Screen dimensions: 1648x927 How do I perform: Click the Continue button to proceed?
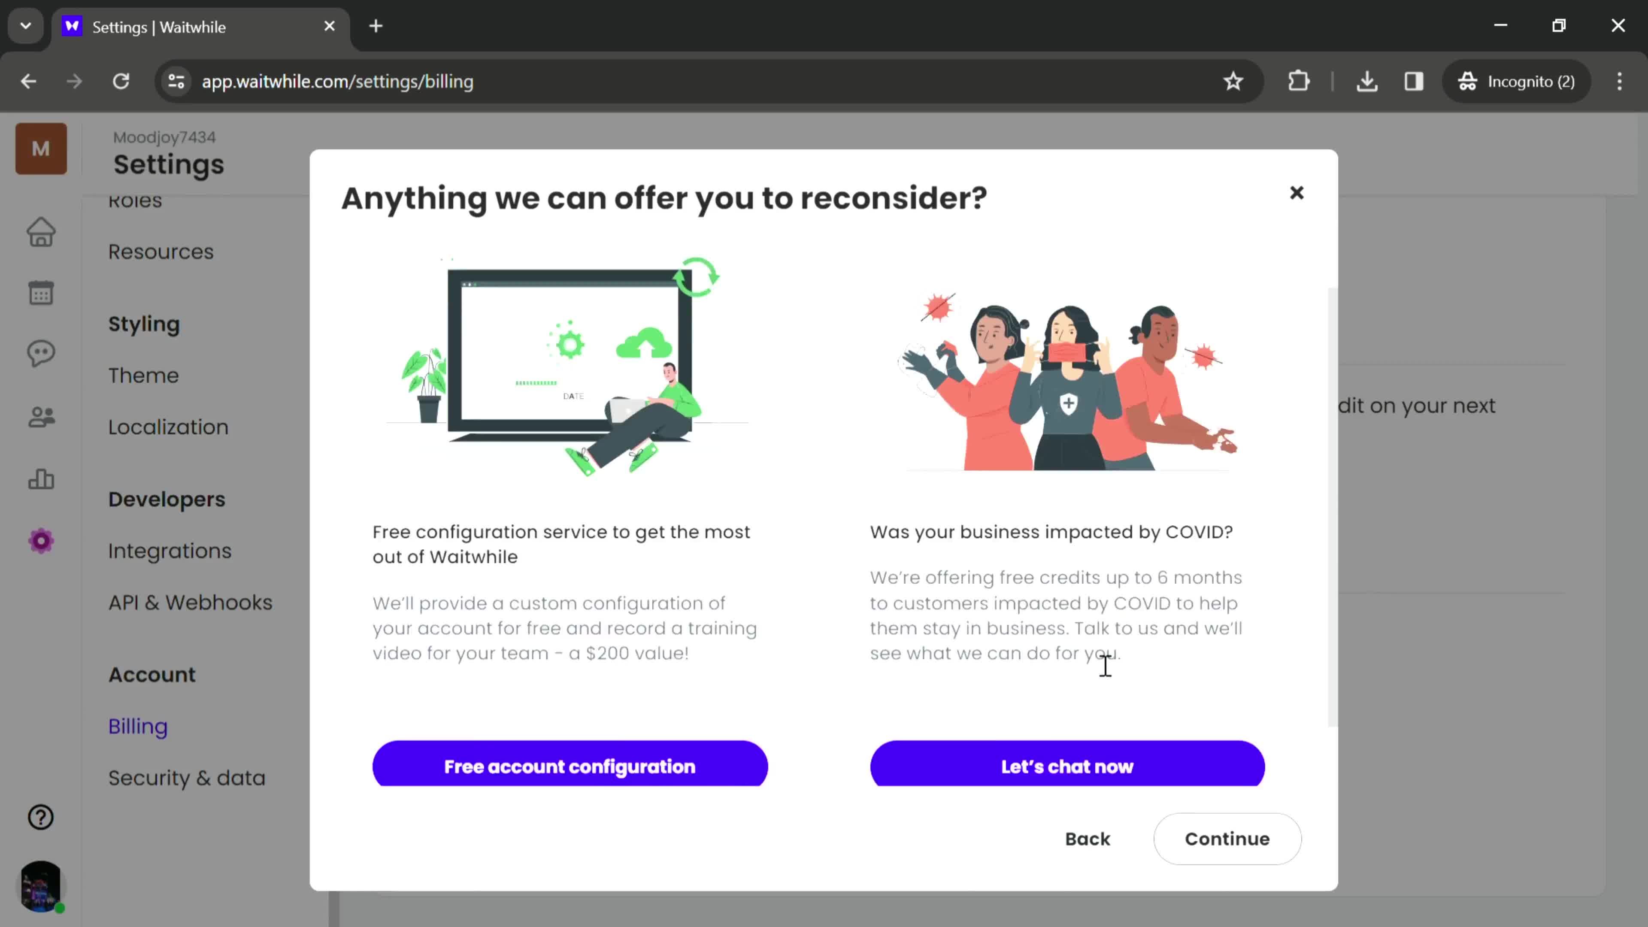1227,838
